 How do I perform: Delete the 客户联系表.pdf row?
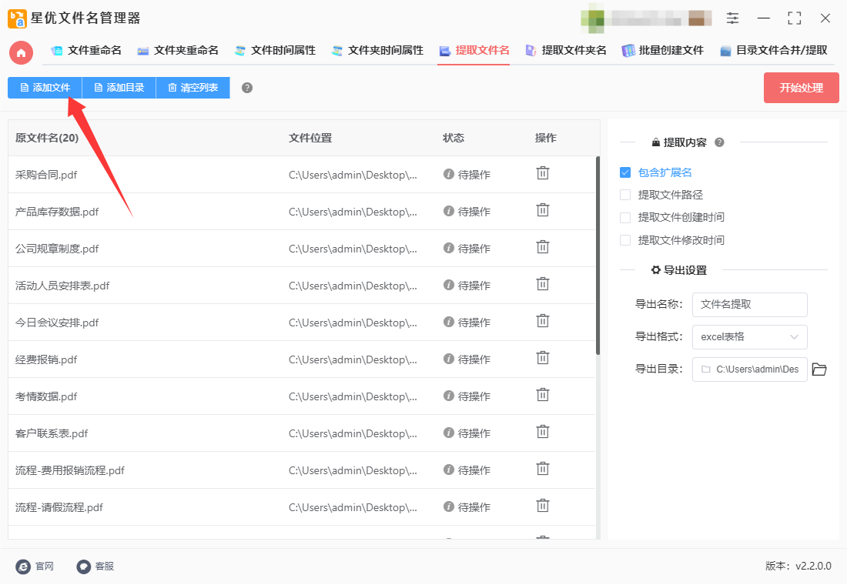pos(543,432)
